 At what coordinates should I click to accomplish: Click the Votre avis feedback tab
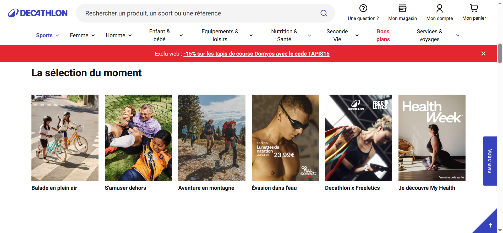tap(490, 161)
